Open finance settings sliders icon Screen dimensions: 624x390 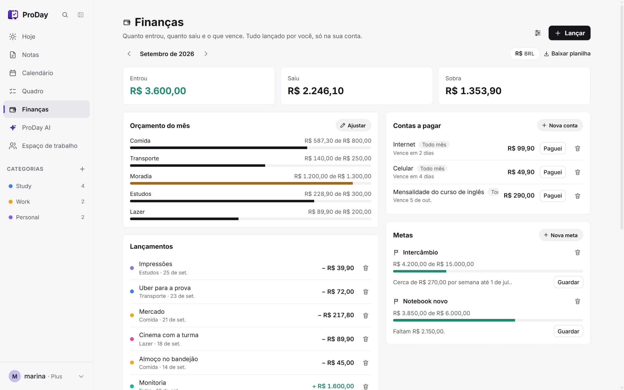point(538,33)
